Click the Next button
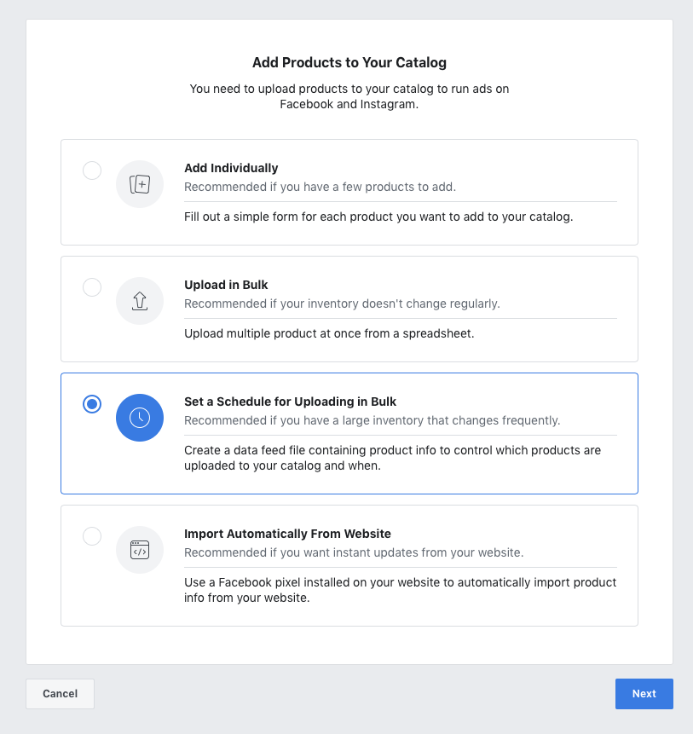Screen dimensions: 693x734 click(644, 694)
